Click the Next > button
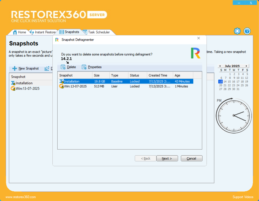Viewport: 259px width, 201px height. pyautogui.click(x=167, y=158)
